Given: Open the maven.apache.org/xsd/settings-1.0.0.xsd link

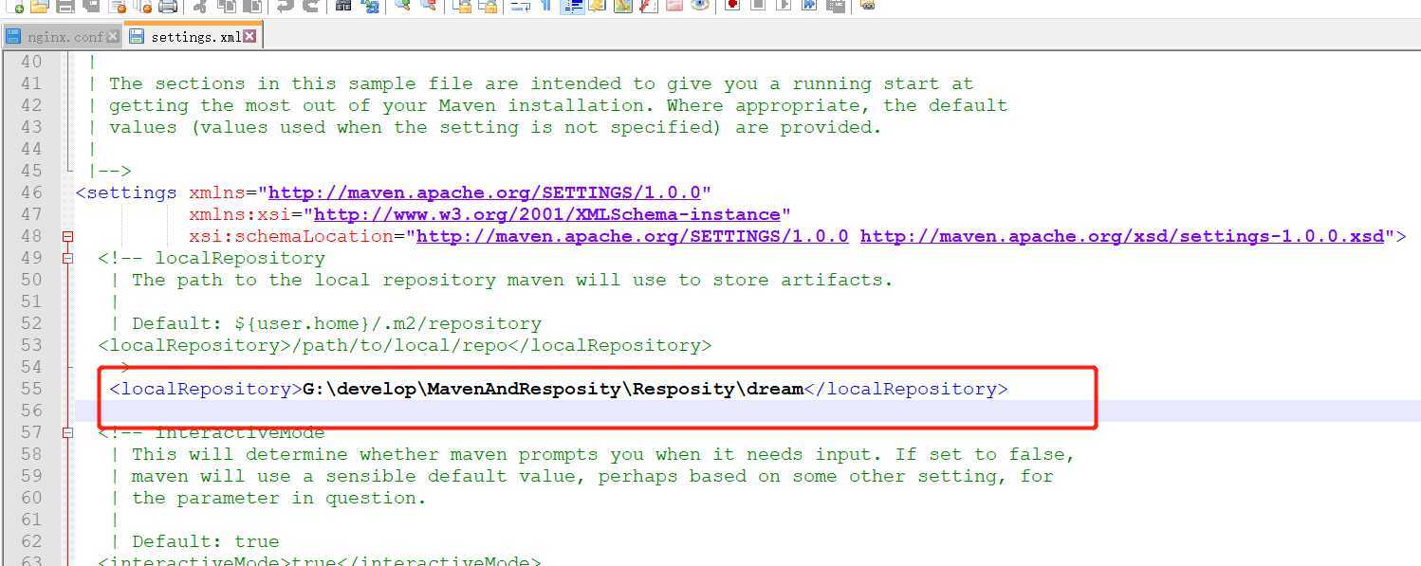Looking at the screenshot, I should pyautogui.click(x=1121, y=236).
